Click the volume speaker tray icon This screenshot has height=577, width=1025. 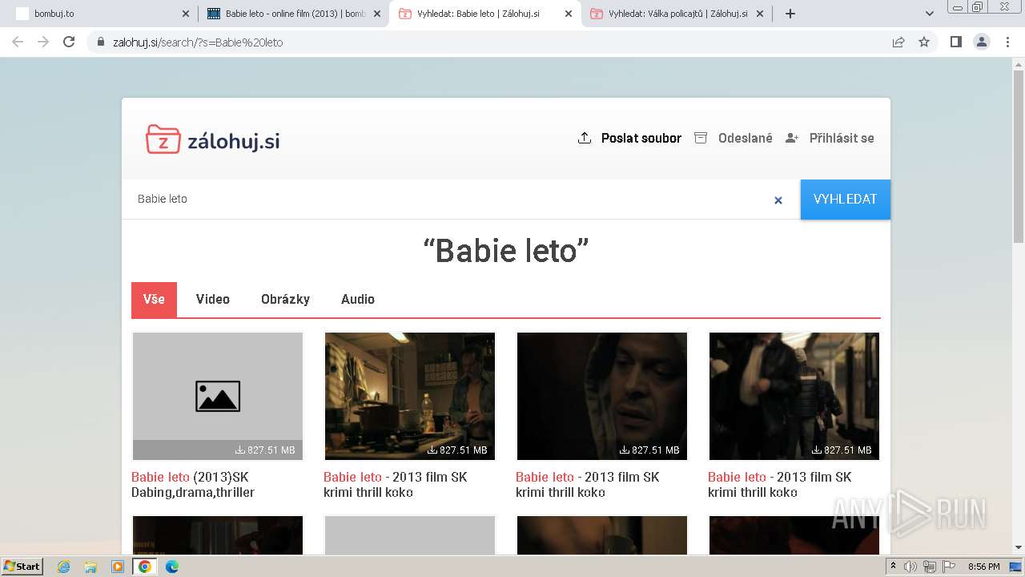tap(910, 567)
